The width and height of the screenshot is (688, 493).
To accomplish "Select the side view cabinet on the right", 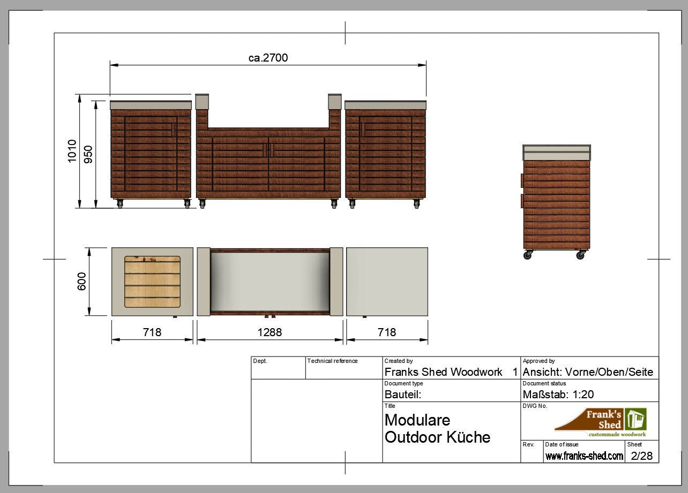I will (x=556, y=203).
